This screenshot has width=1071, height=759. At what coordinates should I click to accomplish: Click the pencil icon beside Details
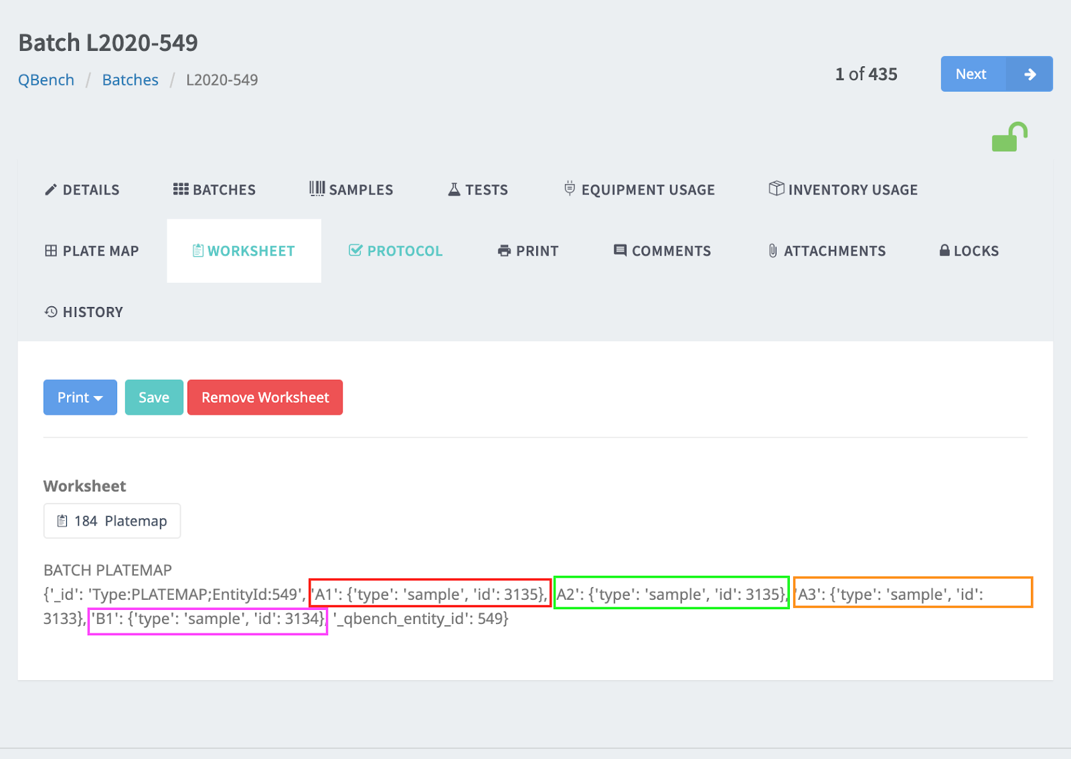click(x=51, y=190)
